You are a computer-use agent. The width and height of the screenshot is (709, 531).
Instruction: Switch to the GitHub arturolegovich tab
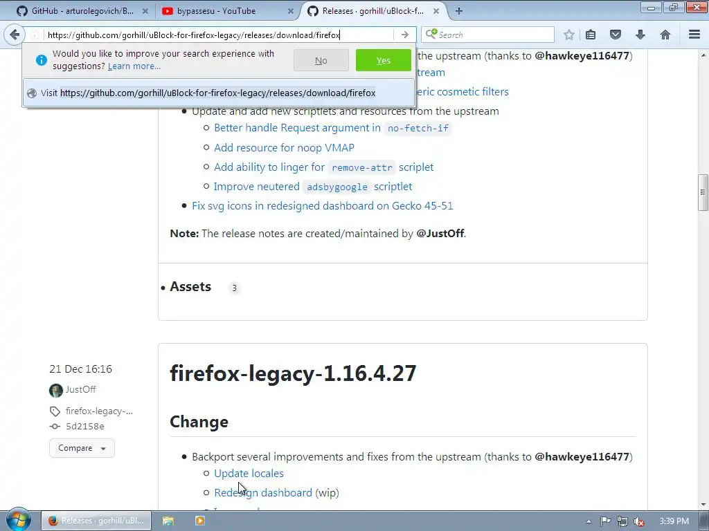tap(82, 11)
